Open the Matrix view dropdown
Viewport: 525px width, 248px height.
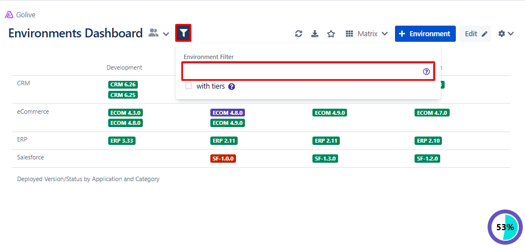(366, 34)
